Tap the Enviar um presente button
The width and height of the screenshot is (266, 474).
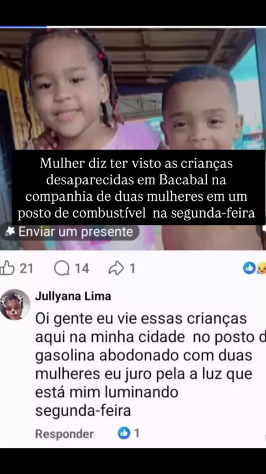pos(70,232)
